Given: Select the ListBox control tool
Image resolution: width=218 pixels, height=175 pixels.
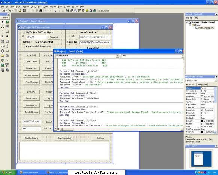Looking at the screenshot, I should [x=7, y=41].
